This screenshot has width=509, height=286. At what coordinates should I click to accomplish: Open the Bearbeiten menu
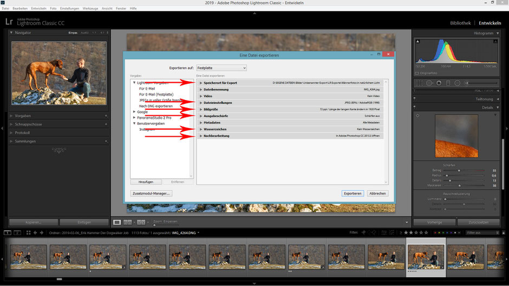(x=20, y=9)
